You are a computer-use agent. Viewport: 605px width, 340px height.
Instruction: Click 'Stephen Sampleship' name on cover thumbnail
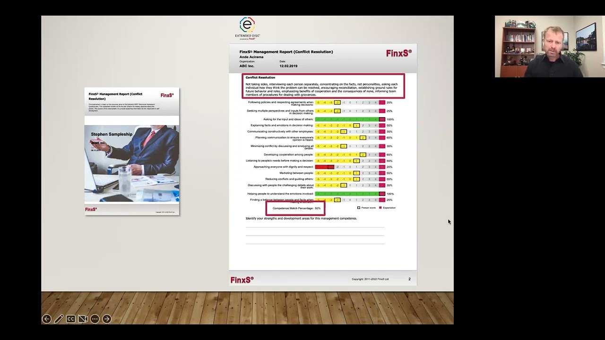point(112,134)
